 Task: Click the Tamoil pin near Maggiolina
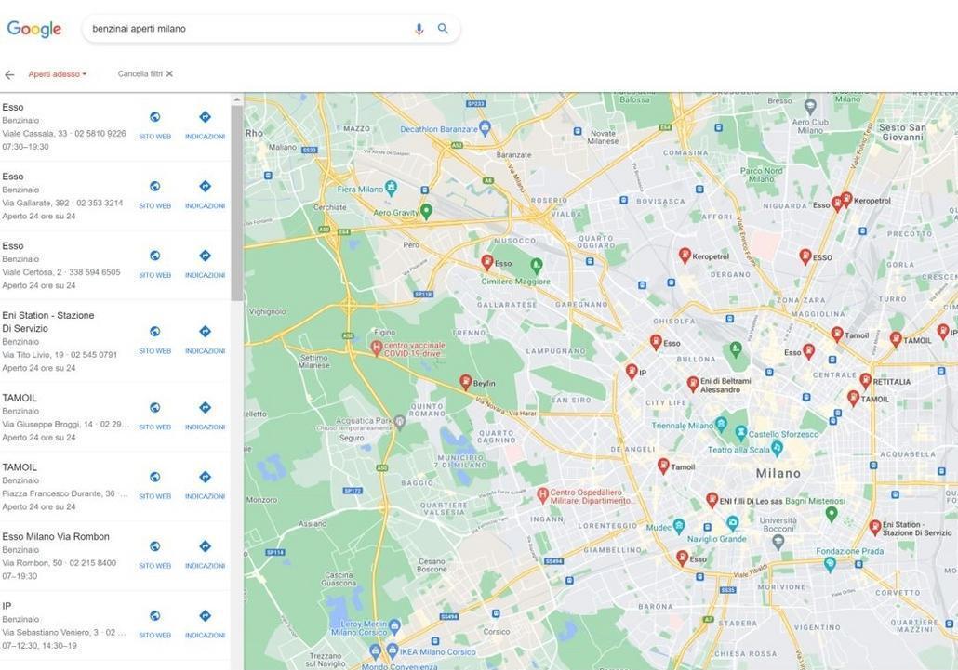pos(837,334)
